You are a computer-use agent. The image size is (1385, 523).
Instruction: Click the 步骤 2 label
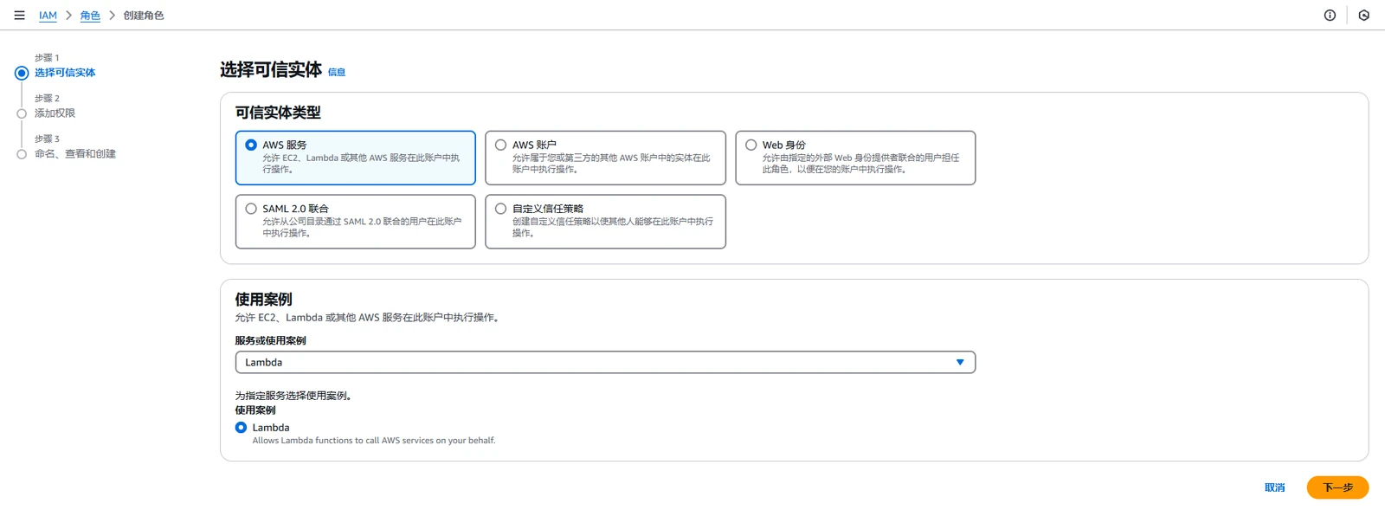click(47, 99)
